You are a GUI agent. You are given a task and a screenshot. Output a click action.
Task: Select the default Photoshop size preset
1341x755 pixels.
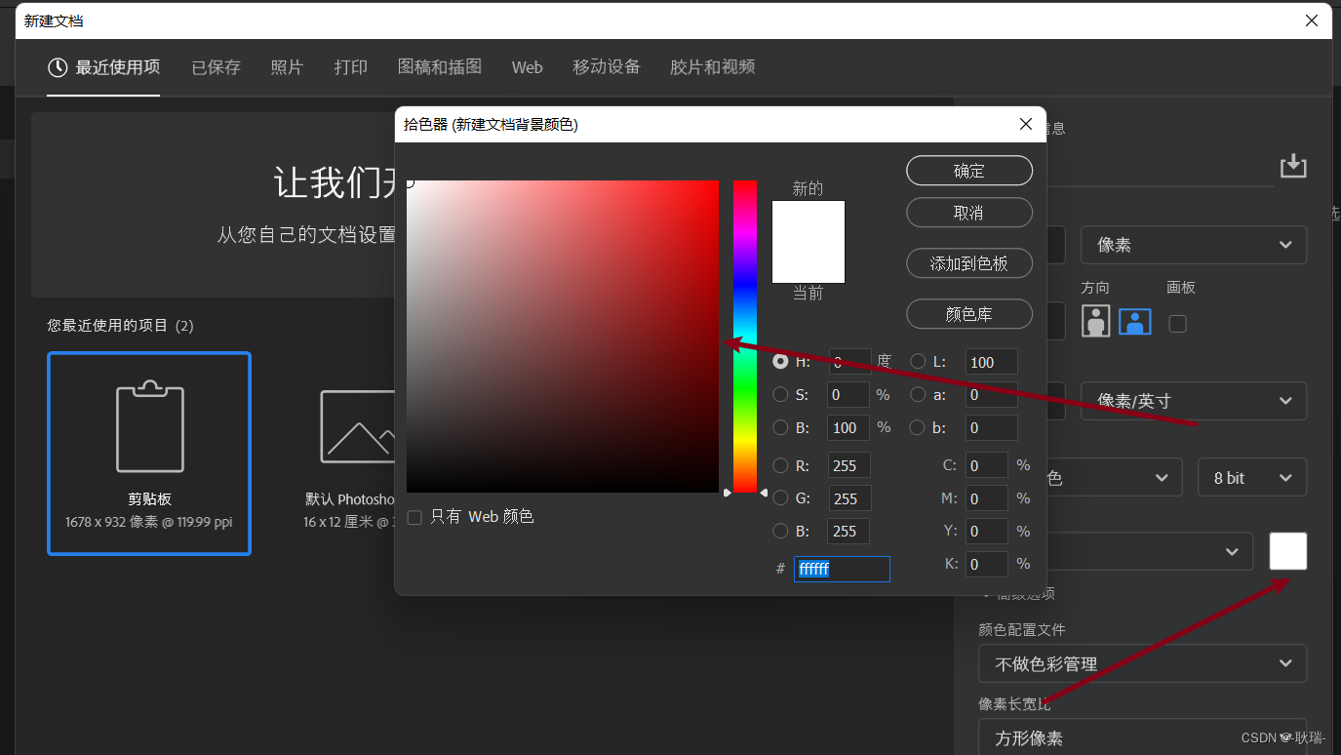352,454
